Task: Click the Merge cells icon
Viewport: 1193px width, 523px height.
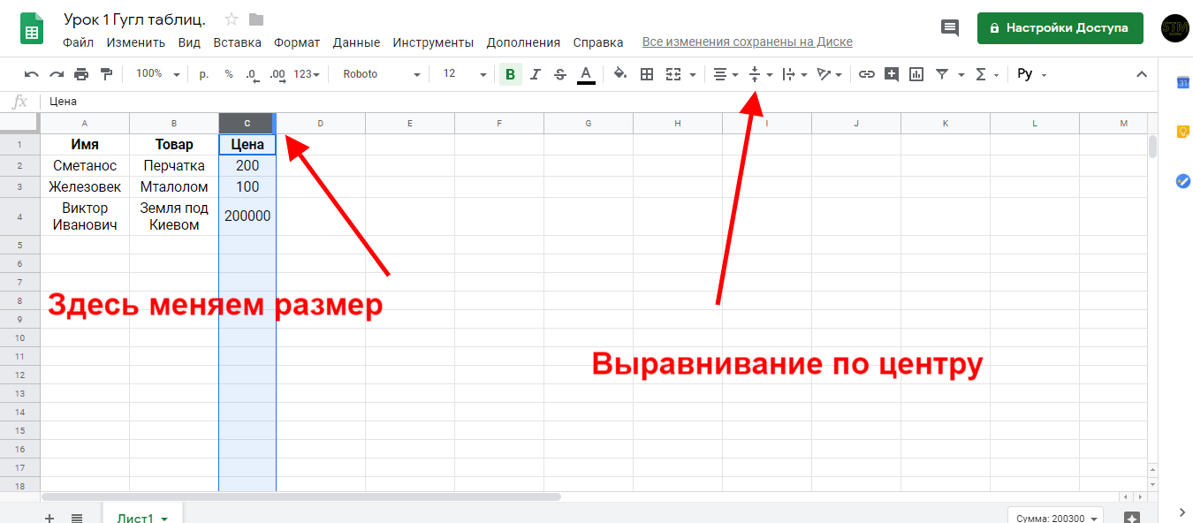Action: (x=673, y=74)
